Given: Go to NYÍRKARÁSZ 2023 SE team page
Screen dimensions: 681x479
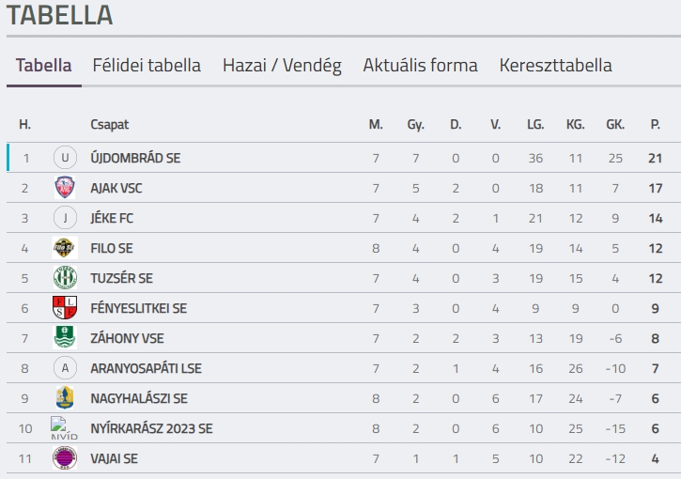Looking at the screenshot, I should click(x=151, y=428).
